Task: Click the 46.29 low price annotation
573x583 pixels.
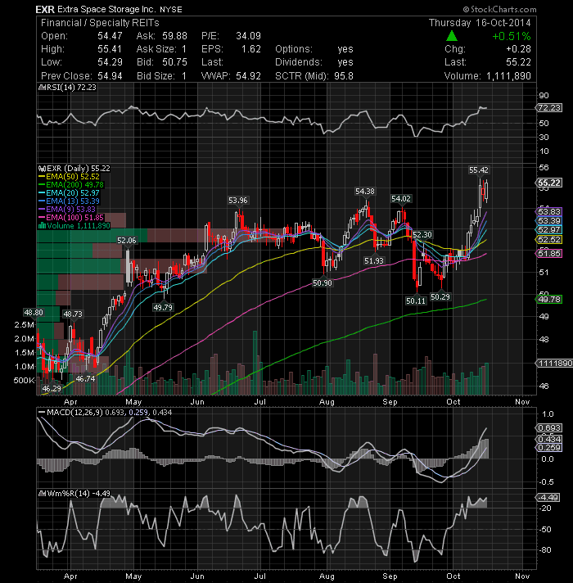Action: [x=52, y=389]
